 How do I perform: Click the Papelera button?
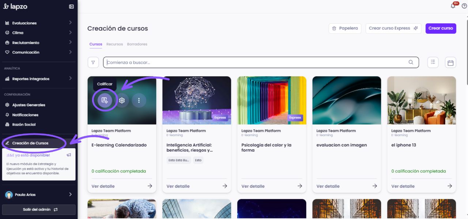tap(345, 28)
